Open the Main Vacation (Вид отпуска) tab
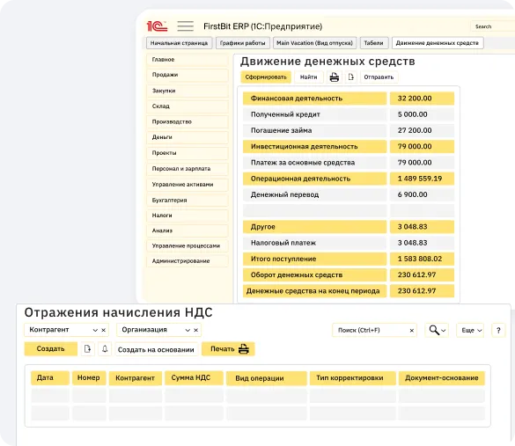Screen dimensions: 515x446 coord(314,43)
